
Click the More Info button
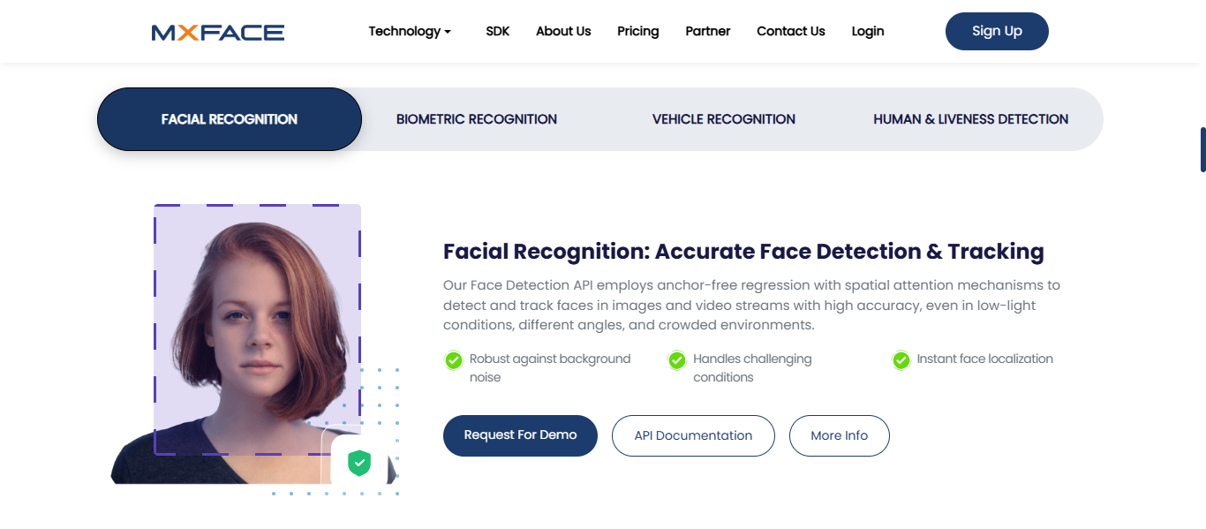coord(839,435)
